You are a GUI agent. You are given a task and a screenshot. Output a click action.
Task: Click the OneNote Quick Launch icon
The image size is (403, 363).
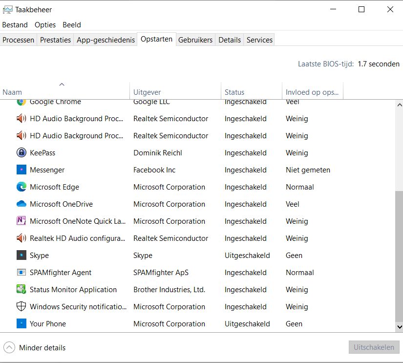[21, 221]
